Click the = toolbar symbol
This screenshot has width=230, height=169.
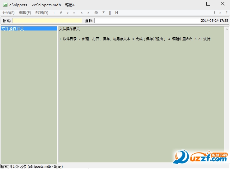click(74, 13)
